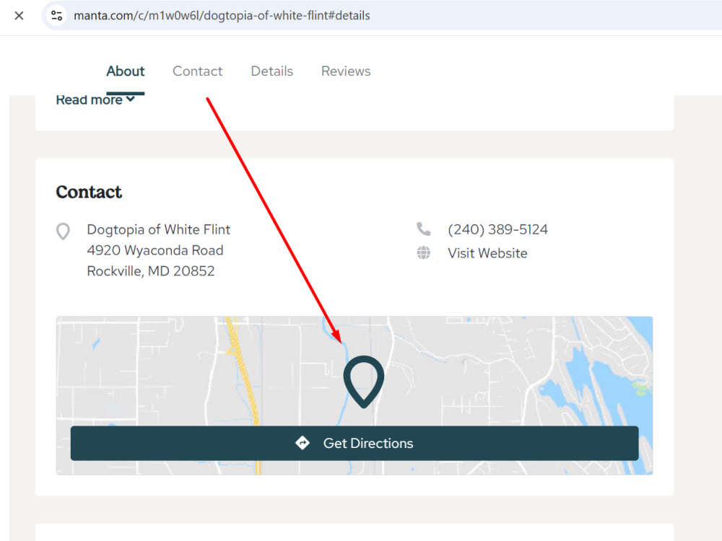Click the manta.com URL in address bar
This screenshot has height=541, width=722.
(222, 16)
